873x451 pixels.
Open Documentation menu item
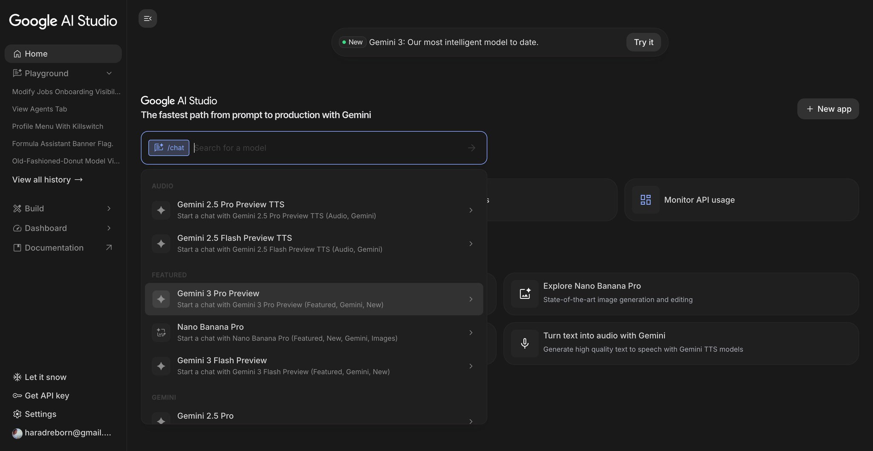(x=63, y=248)
